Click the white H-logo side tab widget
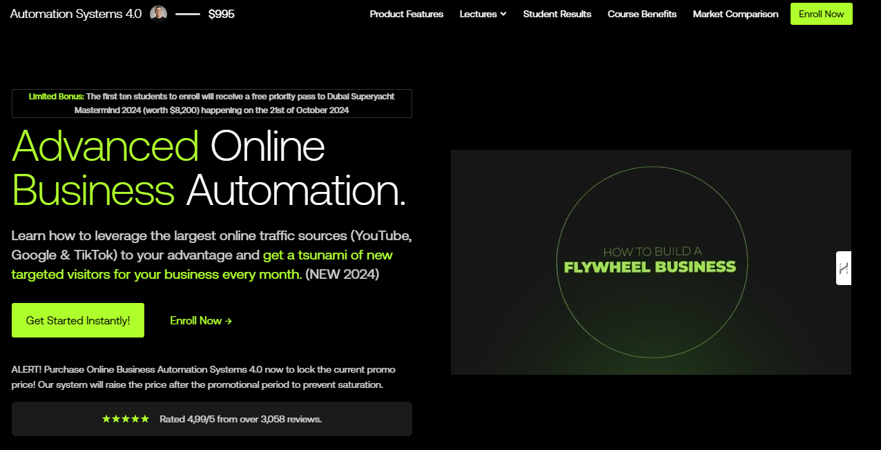The width and height of the screenshot is (881, 450). point(844,268)
